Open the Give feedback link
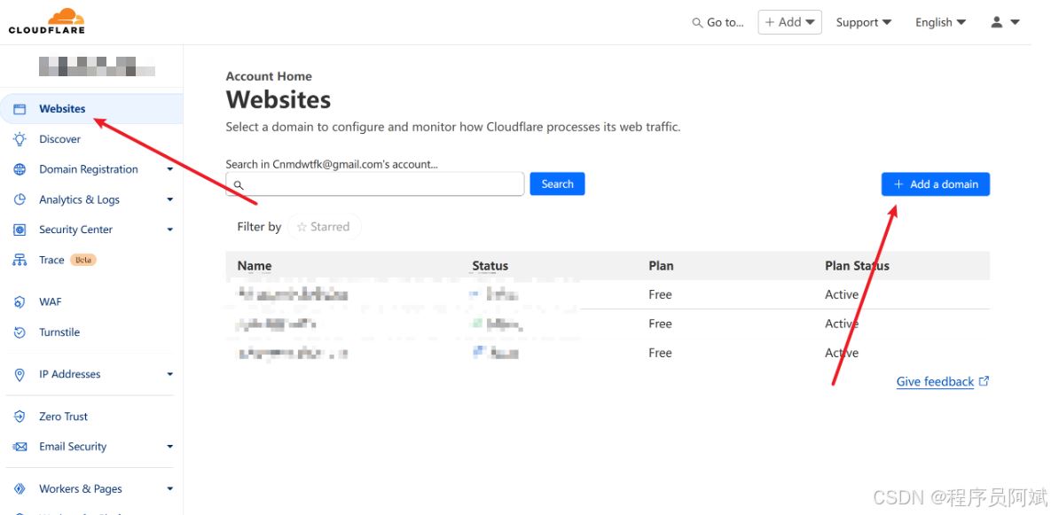Screen dimensions: 1051x515 [x=935, y=382]
